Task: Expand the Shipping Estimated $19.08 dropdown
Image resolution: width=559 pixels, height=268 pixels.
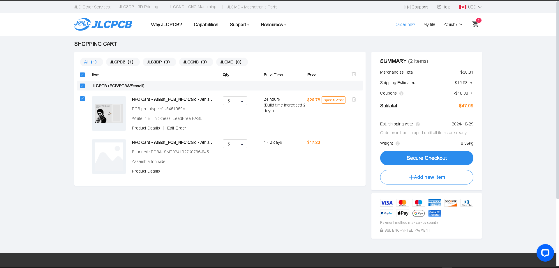Action: click(x=471, y=83)
